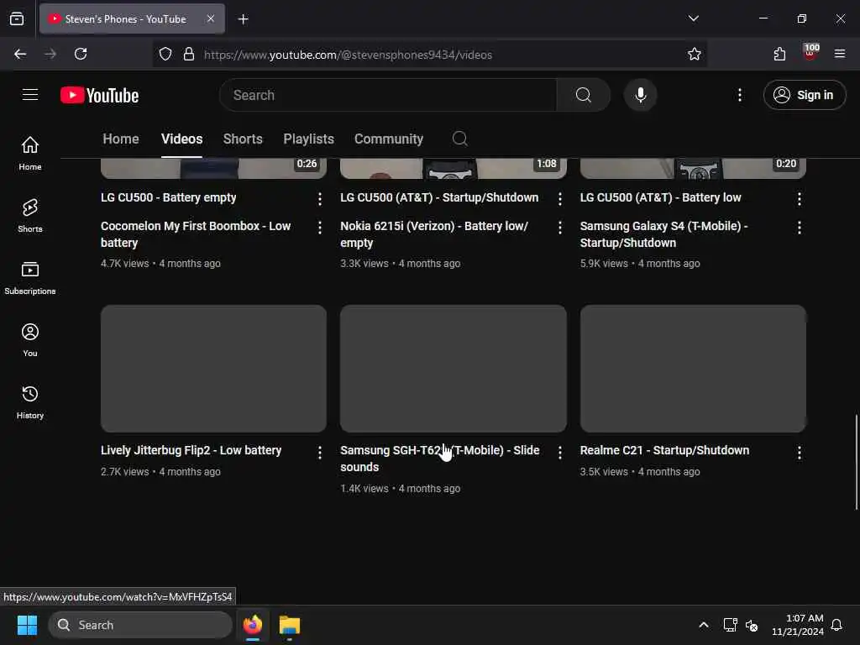The image size is (860, 645).
Task: Open options for LG CU500 Battery empty
Action: (x=320, y=198)
